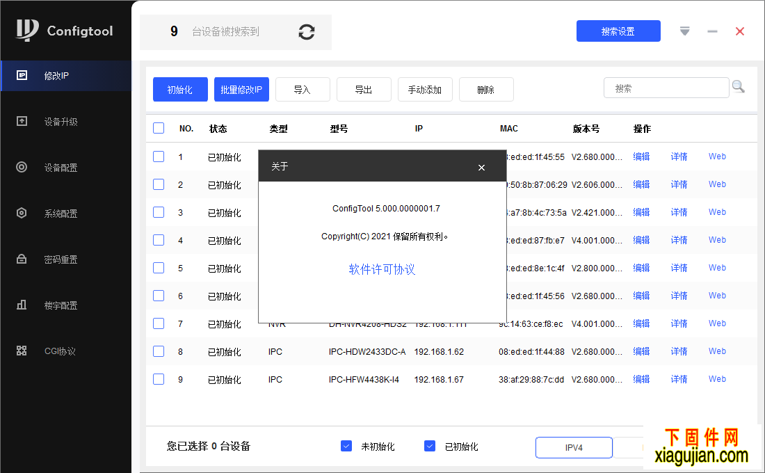
Task: Click the 系统配置 sidebar icon
Action: click(x=22, y=213)
